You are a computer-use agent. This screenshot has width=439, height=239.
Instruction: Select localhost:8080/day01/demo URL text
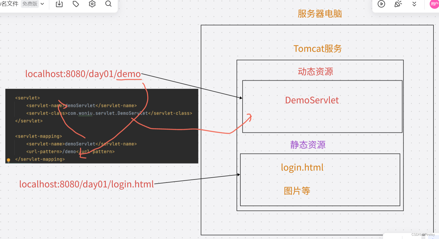tap(83, 74)
